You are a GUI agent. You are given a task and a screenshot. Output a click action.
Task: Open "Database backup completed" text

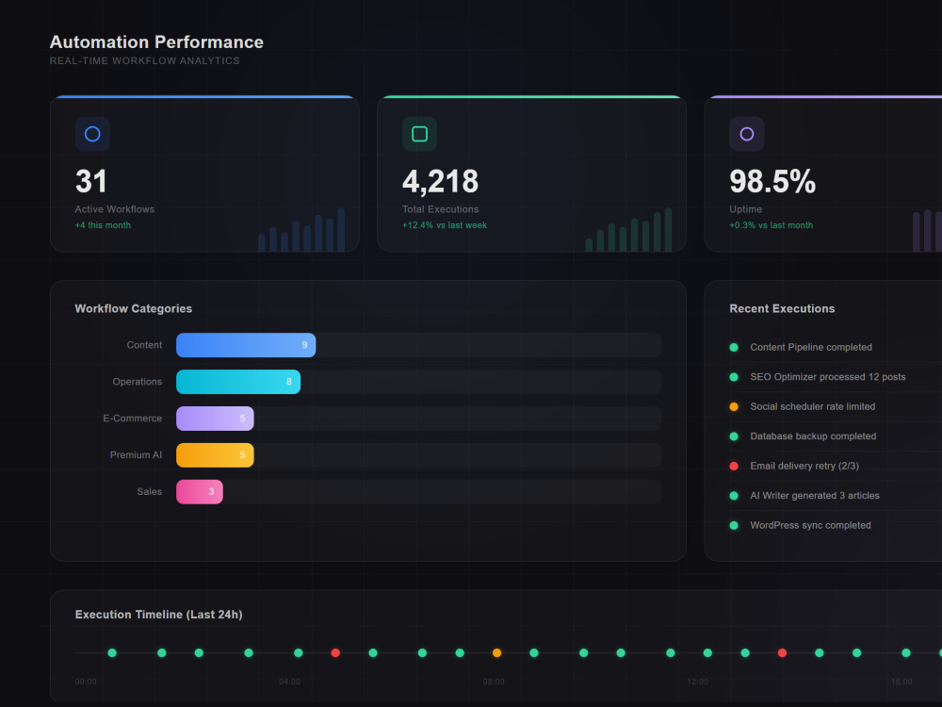coord(814,436)
